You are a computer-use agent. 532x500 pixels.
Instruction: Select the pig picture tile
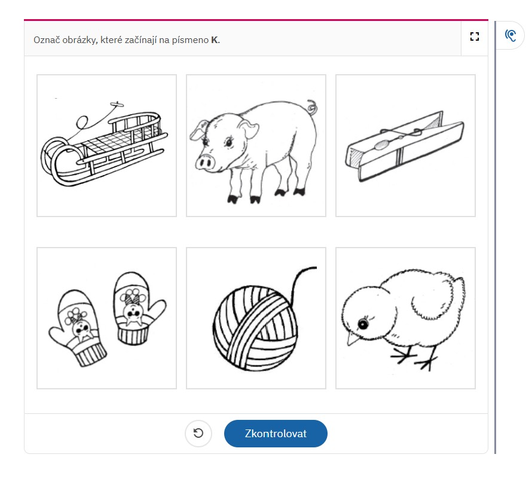(x=256, y=145)
